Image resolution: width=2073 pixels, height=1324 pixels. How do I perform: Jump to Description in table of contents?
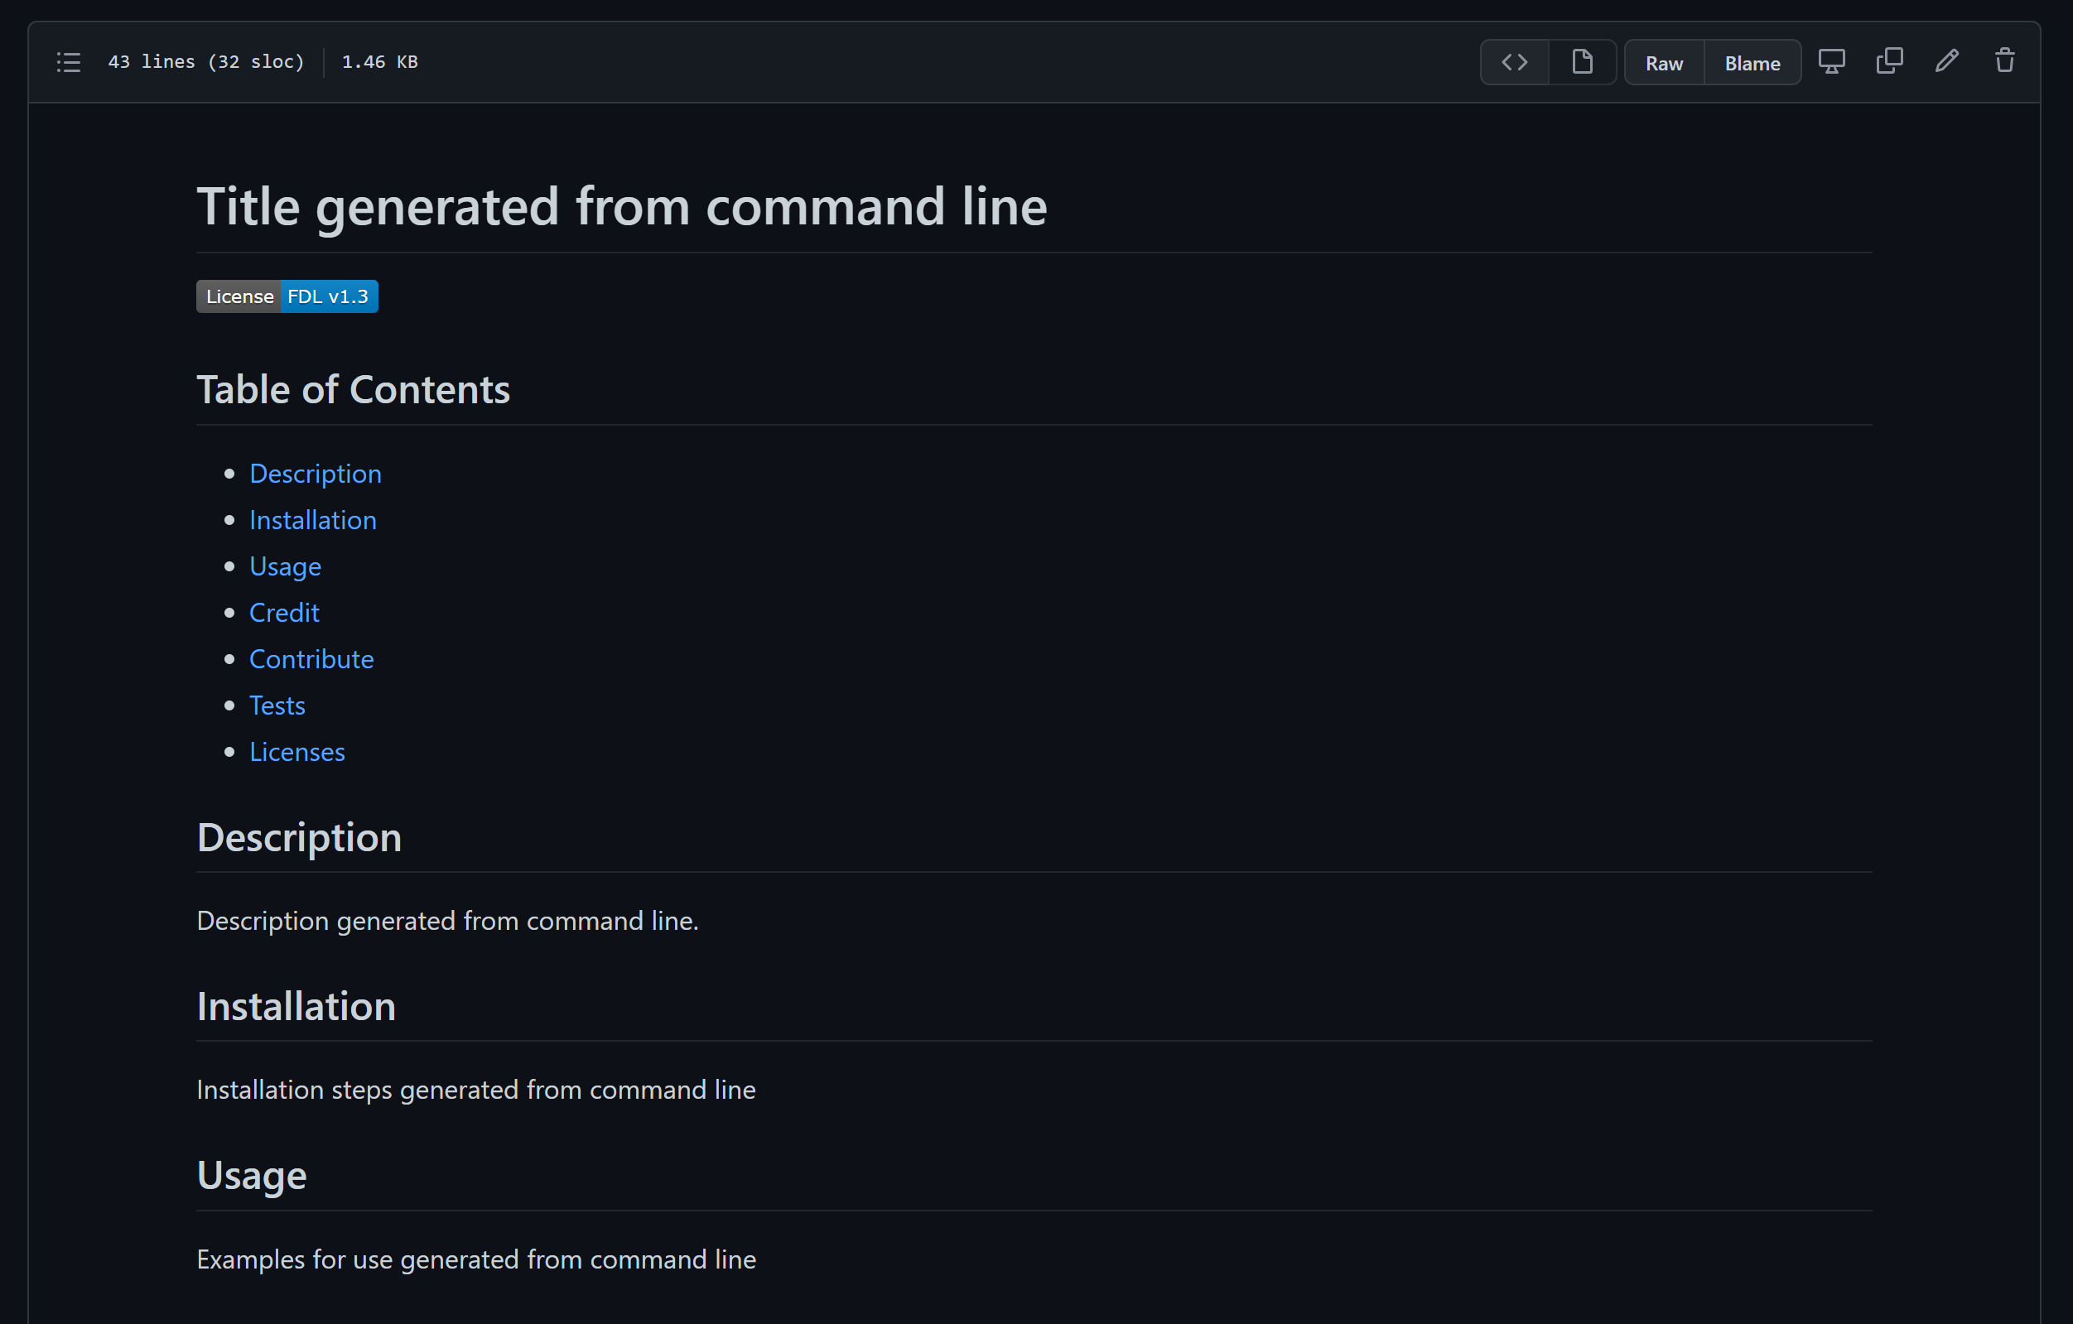tap(315, 474)
